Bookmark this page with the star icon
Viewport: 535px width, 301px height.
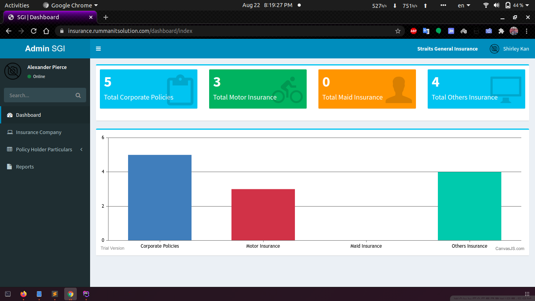pos(398,31)
